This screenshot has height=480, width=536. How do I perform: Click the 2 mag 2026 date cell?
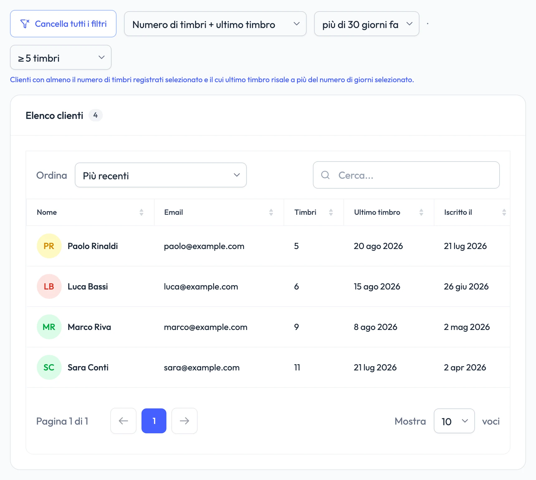(467, 327)
